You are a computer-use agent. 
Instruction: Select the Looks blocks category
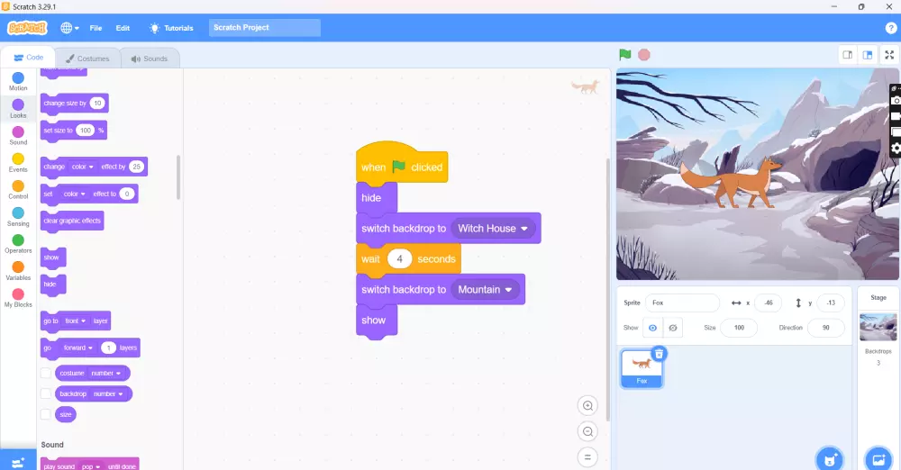18,109
